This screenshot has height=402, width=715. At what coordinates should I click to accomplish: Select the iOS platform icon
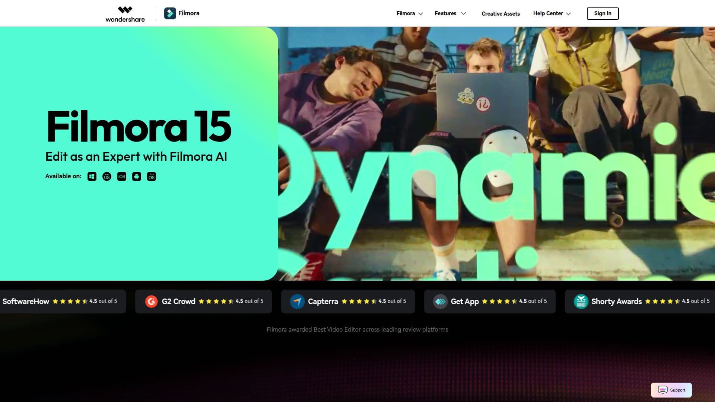pyautogui.click(x=122, y=176)
